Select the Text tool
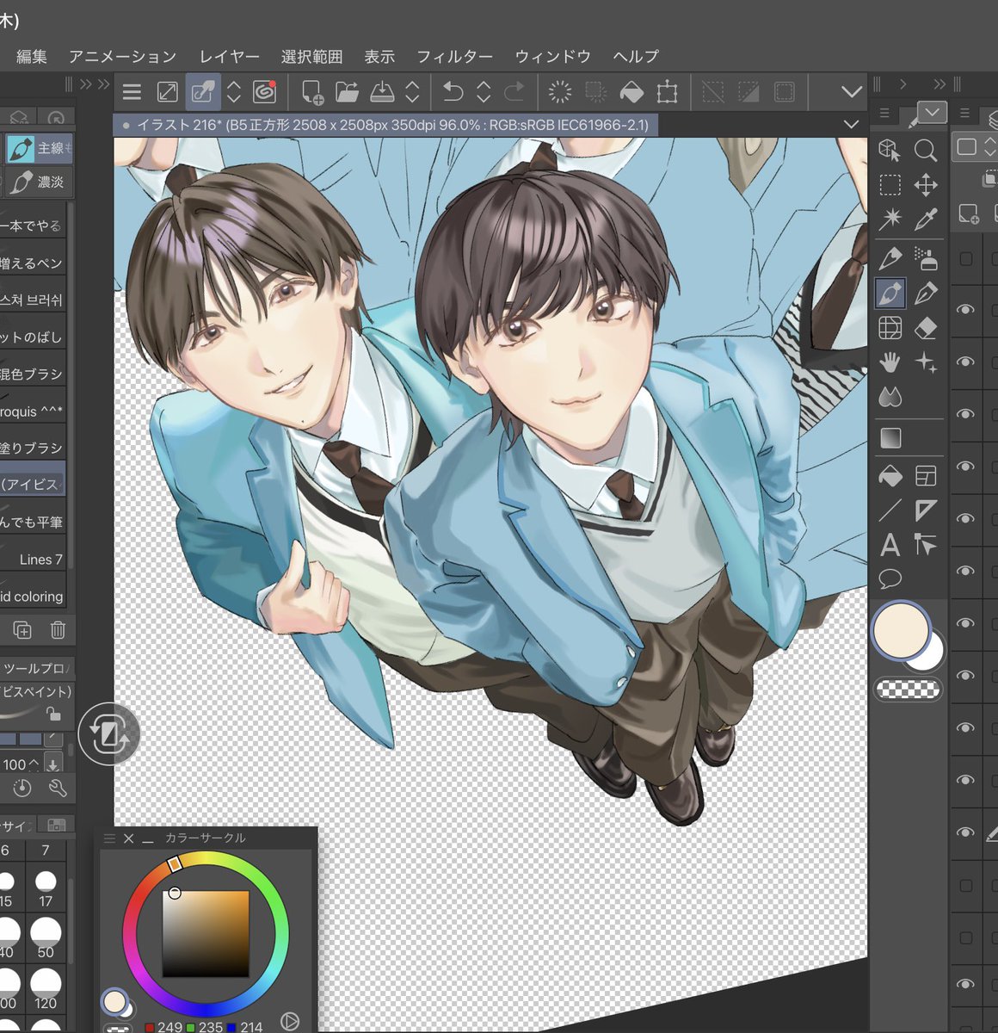This screenshot has width=998, height=1033. tap(890, 545)
